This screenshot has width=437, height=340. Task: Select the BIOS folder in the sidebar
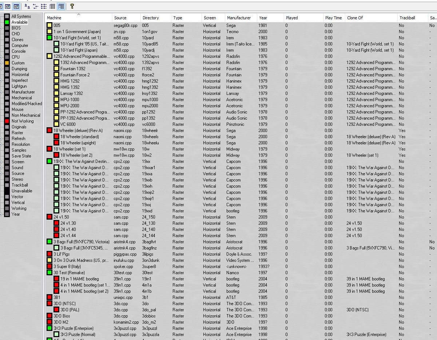click(16, 28)
